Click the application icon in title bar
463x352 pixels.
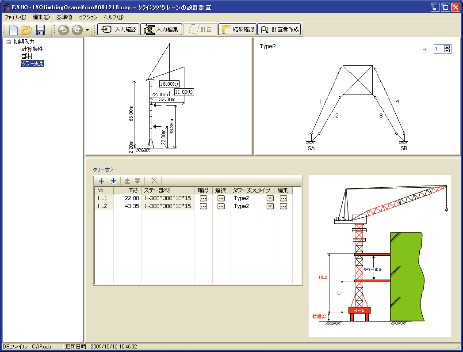6,7
